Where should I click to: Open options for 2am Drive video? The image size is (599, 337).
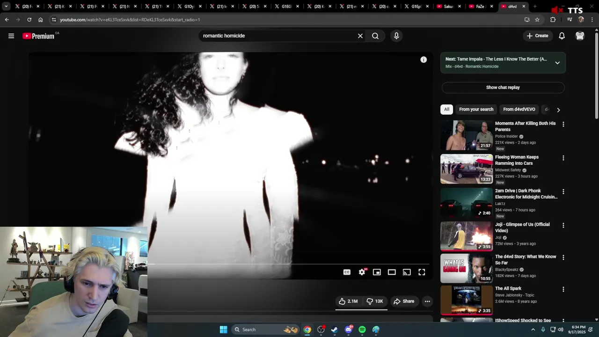(x=563, y=192)
